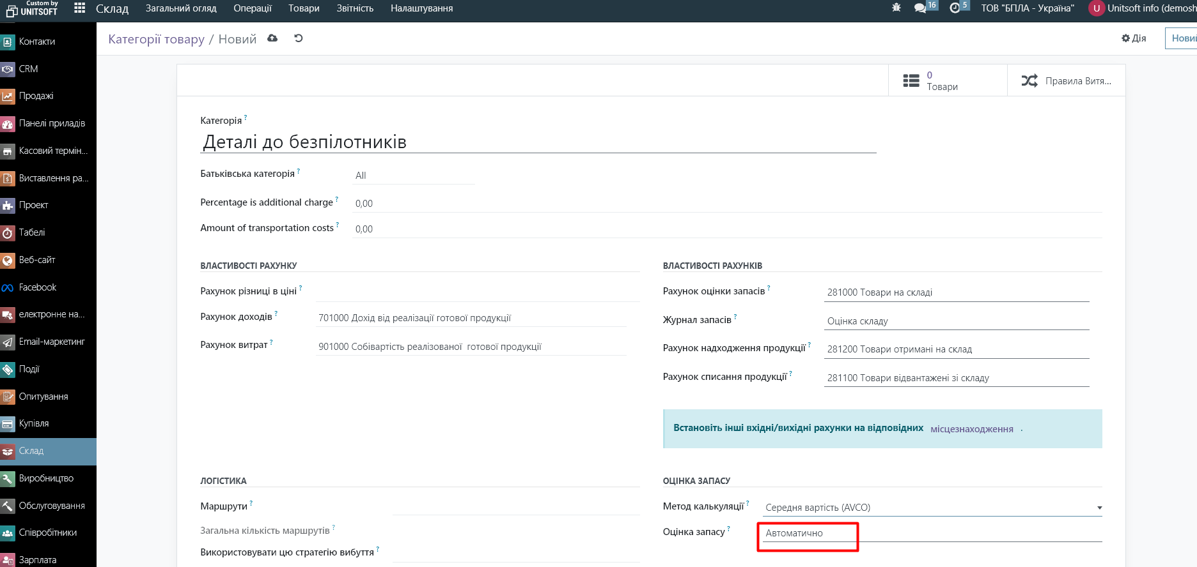Screen dimensions: 1197x567
Task: Open the Батьківська категорія dropdown field
Action: tap(413, 176)
